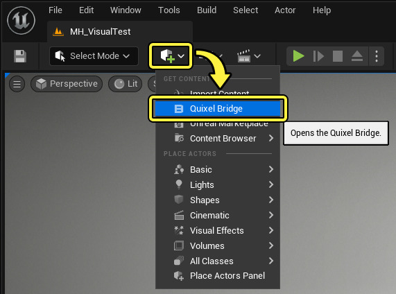Change the Perspective viewport type
Image resolution: width=396 pixels, height=294 pixels.
coord(67,84)
